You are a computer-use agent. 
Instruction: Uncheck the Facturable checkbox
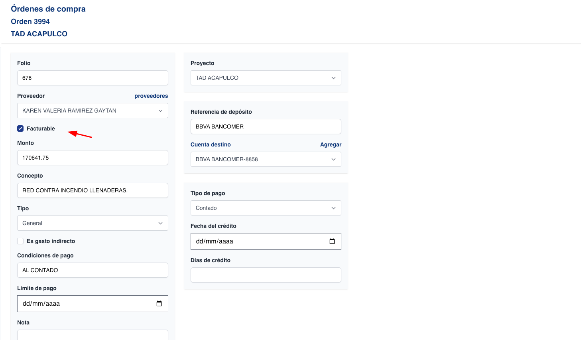point(20,128)
